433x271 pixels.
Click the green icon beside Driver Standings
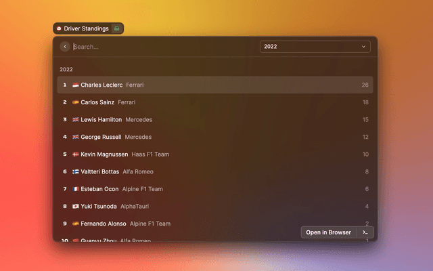click(116, 29)
